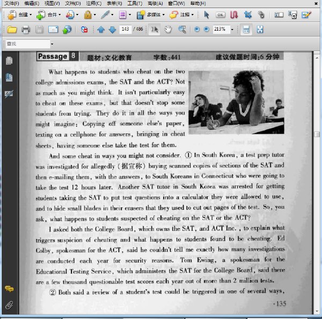Screen dimensions: 322x319
Task: Click the 创建 create PDF button
Action: point(18,15)
